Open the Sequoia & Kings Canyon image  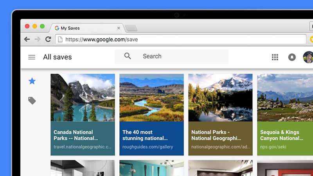coord(285,97)
